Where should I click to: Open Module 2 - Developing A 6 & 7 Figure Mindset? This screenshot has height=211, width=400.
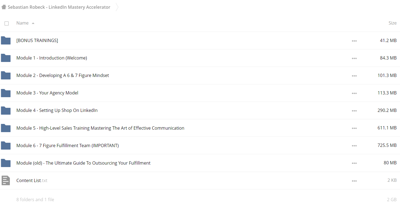coord(63,75)
